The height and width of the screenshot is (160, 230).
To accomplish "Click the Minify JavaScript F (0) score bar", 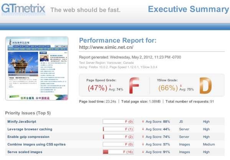I will (x=118, y=121).
